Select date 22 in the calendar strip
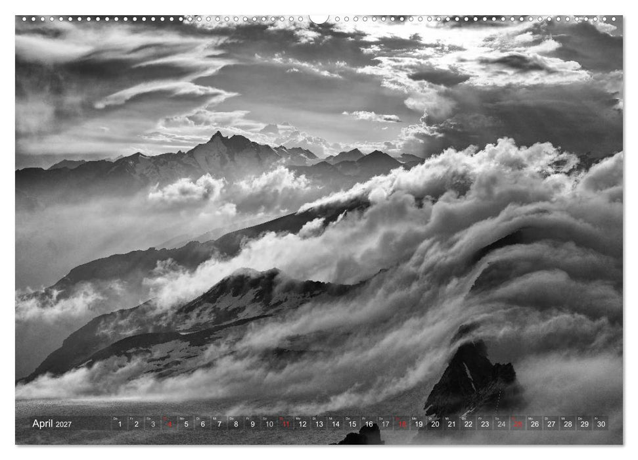The image size is (638, 460). pyautogui.click(x=468, y=423)
